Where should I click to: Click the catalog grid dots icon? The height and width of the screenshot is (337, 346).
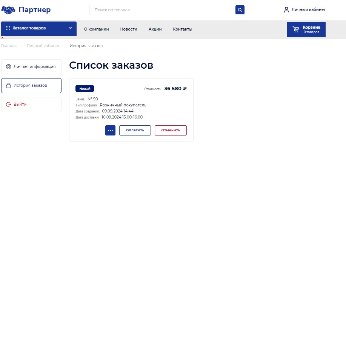[8, 28]
